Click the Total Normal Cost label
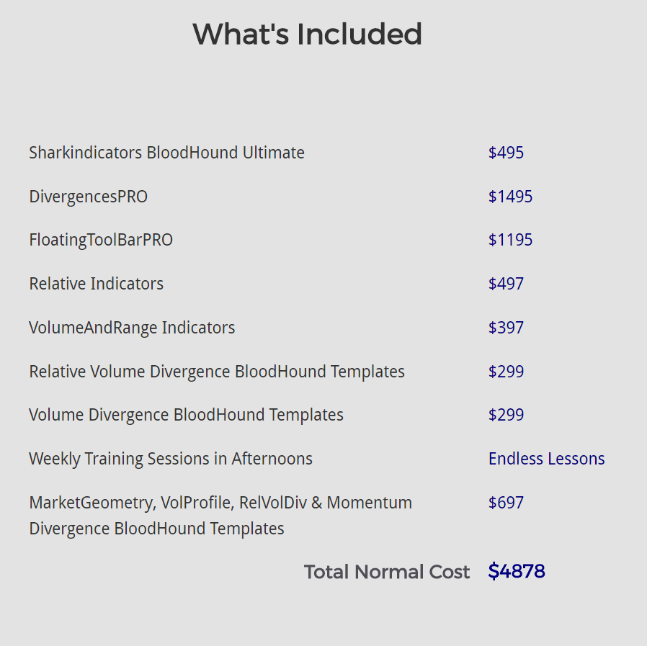The width and height of the screenshot is (647, 646). pyautogui.click(x=386, y=572)
